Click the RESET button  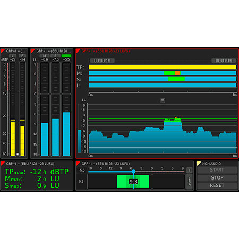[217, 185]
